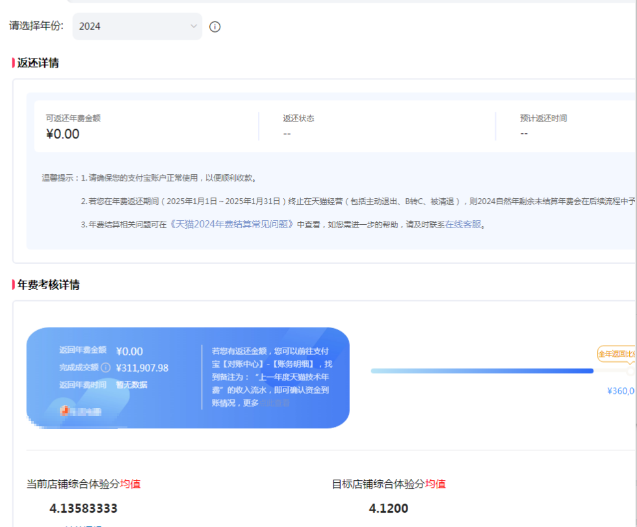Screen dimensions: 637x527
Task: Contact support via the 在线客服 link
Action: 463,224
